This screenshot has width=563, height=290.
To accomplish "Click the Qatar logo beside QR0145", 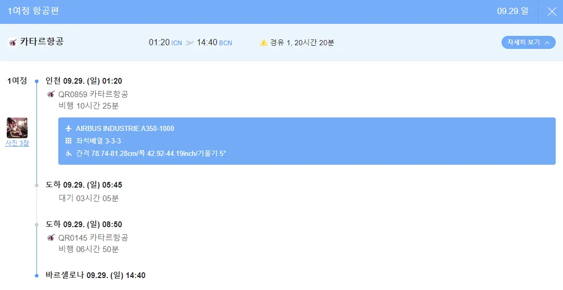I will click(x=51, y=238).
